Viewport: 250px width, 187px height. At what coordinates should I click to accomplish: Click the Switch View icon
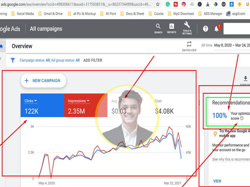tap(189, 46)
